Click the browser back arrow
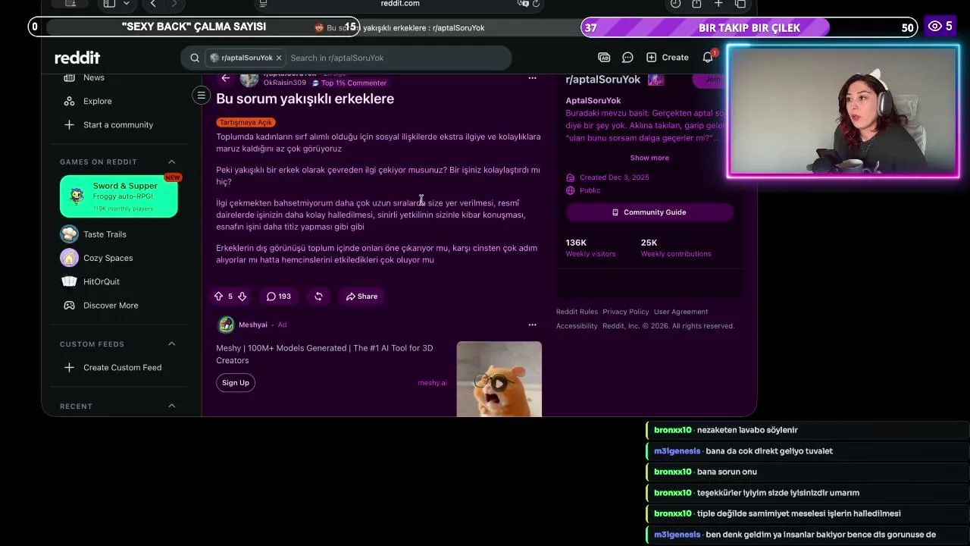Image resolution: width=970 pixels, height=546 pixels. coord(153,4)
